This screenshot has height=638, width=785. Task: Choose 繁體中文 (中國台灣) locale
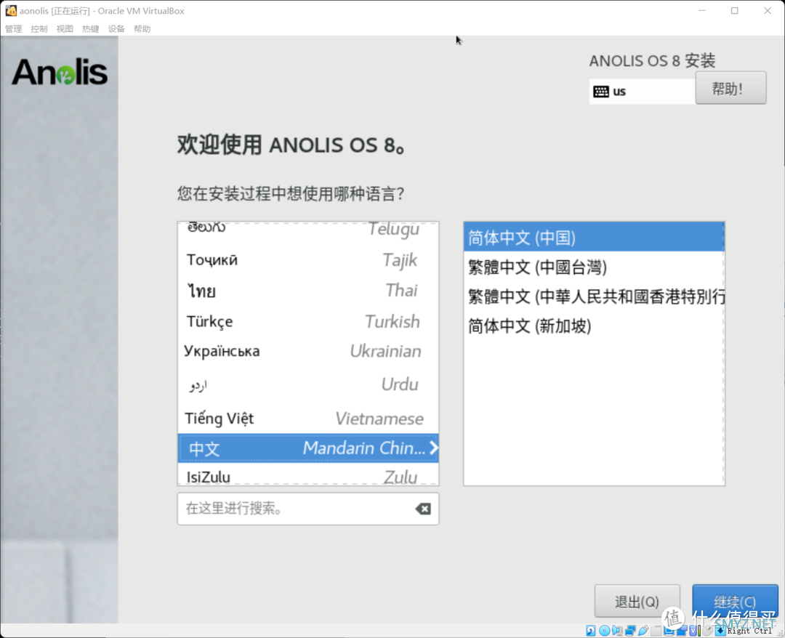click(594, 267)
